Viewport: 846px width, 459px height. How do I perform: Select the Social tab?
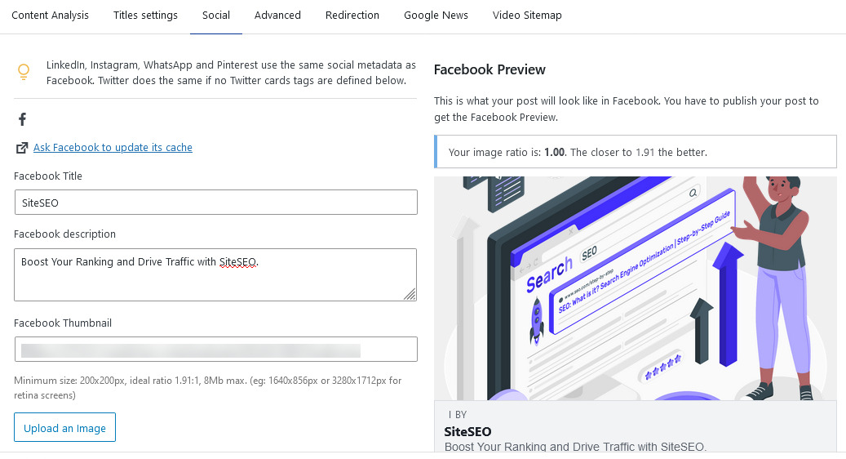click(x=216, y=16)
